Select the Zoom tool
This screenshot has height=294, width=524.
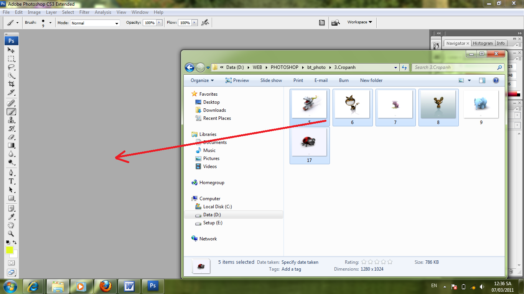11,234
